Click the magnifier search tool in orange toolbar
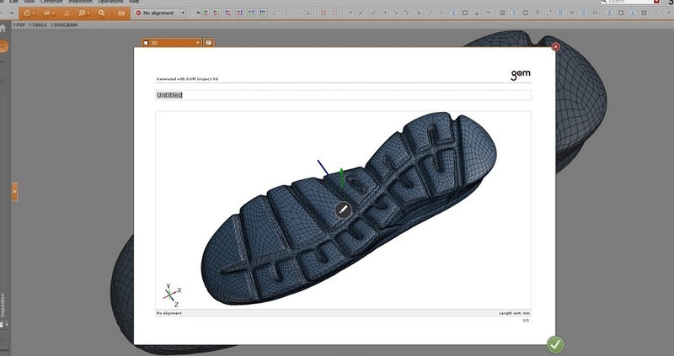Viewport: 674px width, 356px height. [102, 13]
